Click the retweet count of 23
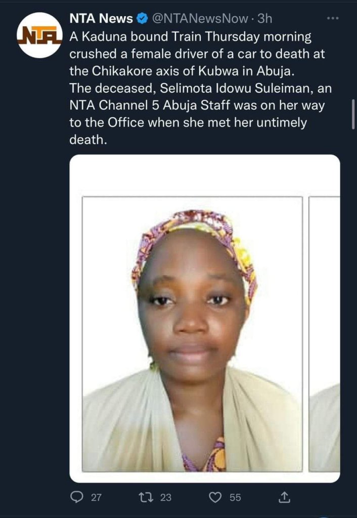Screen dimensions: 357x518 (x=166, y=498)
